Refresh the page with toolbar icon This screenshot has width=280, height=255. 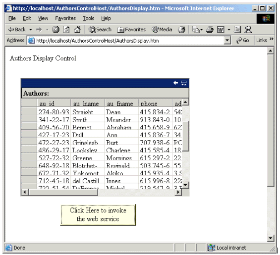(66, 29)
